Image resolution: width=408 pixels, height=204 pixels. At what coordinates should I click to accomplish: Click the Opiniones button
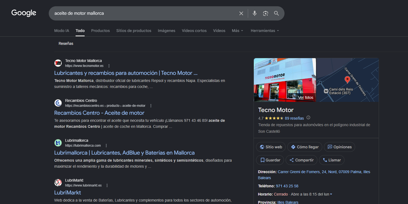click(340, 147)
